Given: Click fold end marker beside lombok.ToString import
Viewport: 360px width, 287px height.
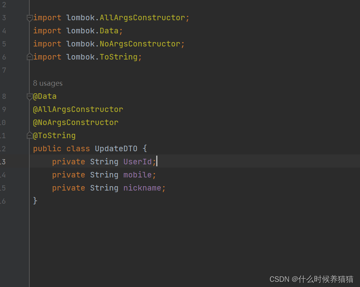Looking at the screenshot, I should click(x=29, y=57).
